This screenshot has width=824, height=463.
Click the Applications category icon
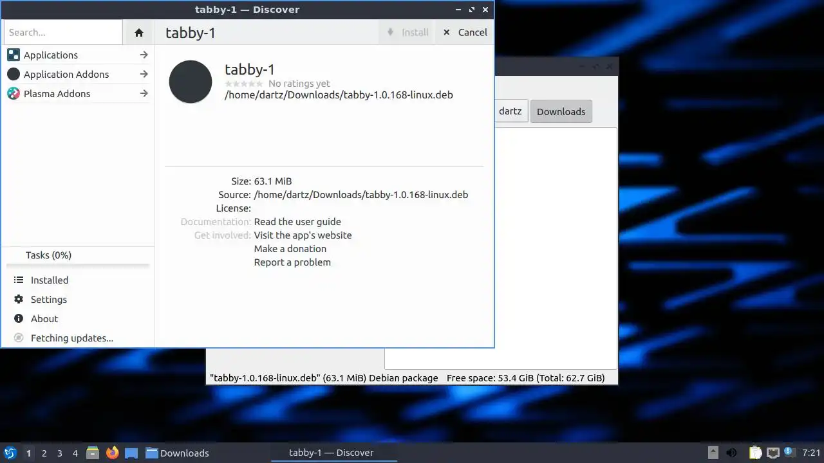[14, 55]
